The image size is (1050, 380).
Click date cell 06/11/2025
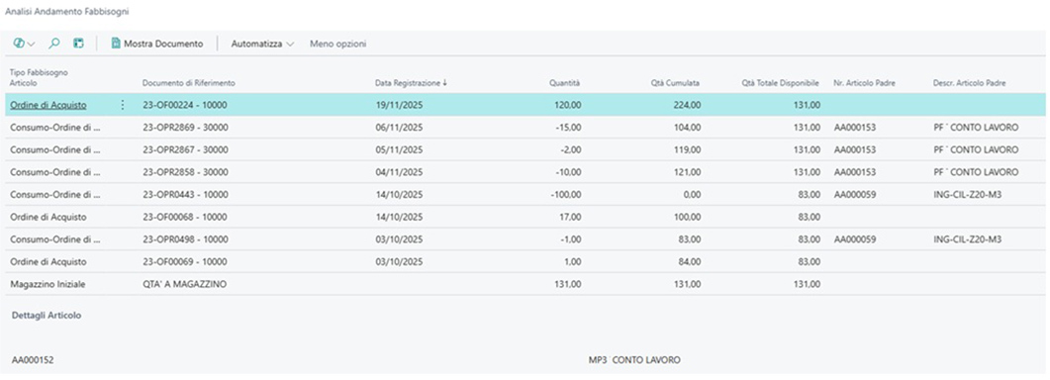point(399,127)
